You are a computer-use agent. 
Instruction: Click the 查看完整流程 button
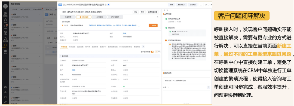coord(153,12)
